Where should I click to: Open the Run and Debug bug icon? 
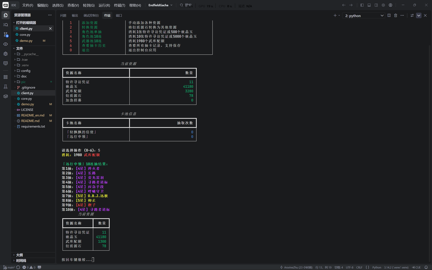coord(5,54)
